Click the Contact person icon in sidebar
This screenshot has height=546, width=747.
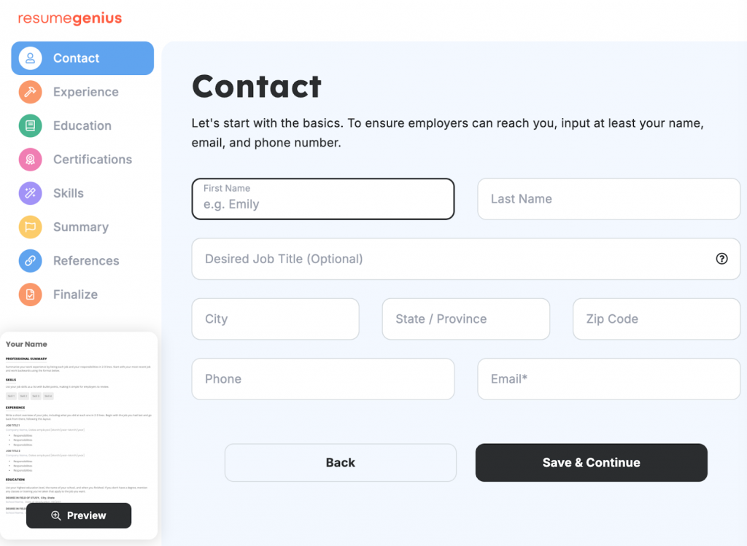pyautogui.click(x=30, y=58)
